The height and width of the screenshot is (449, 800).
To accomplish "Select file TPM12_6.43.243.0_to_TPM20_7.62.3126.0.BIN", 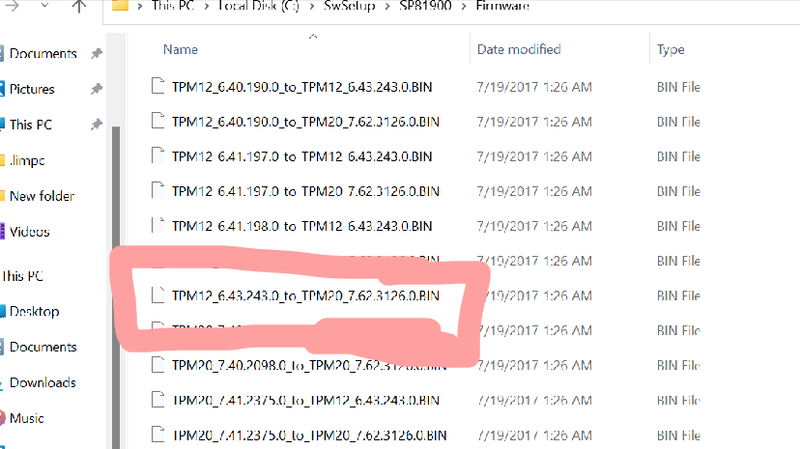I will [x=305, y=295].
